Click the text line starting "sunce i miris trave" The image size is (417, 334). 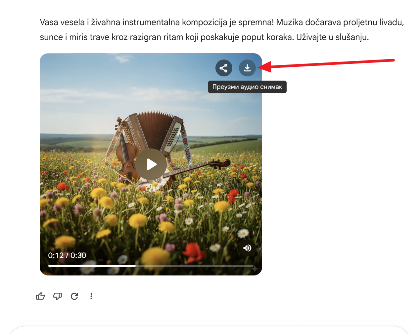click(x=204, y=37)
